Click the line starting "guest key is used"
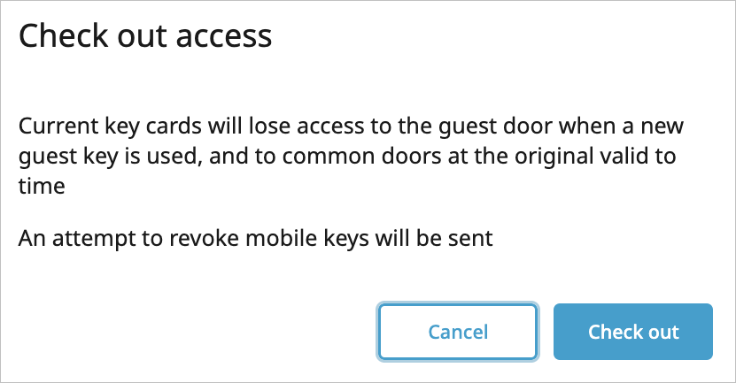Viewport: 736px width, 383px height. tap(348, 156)
